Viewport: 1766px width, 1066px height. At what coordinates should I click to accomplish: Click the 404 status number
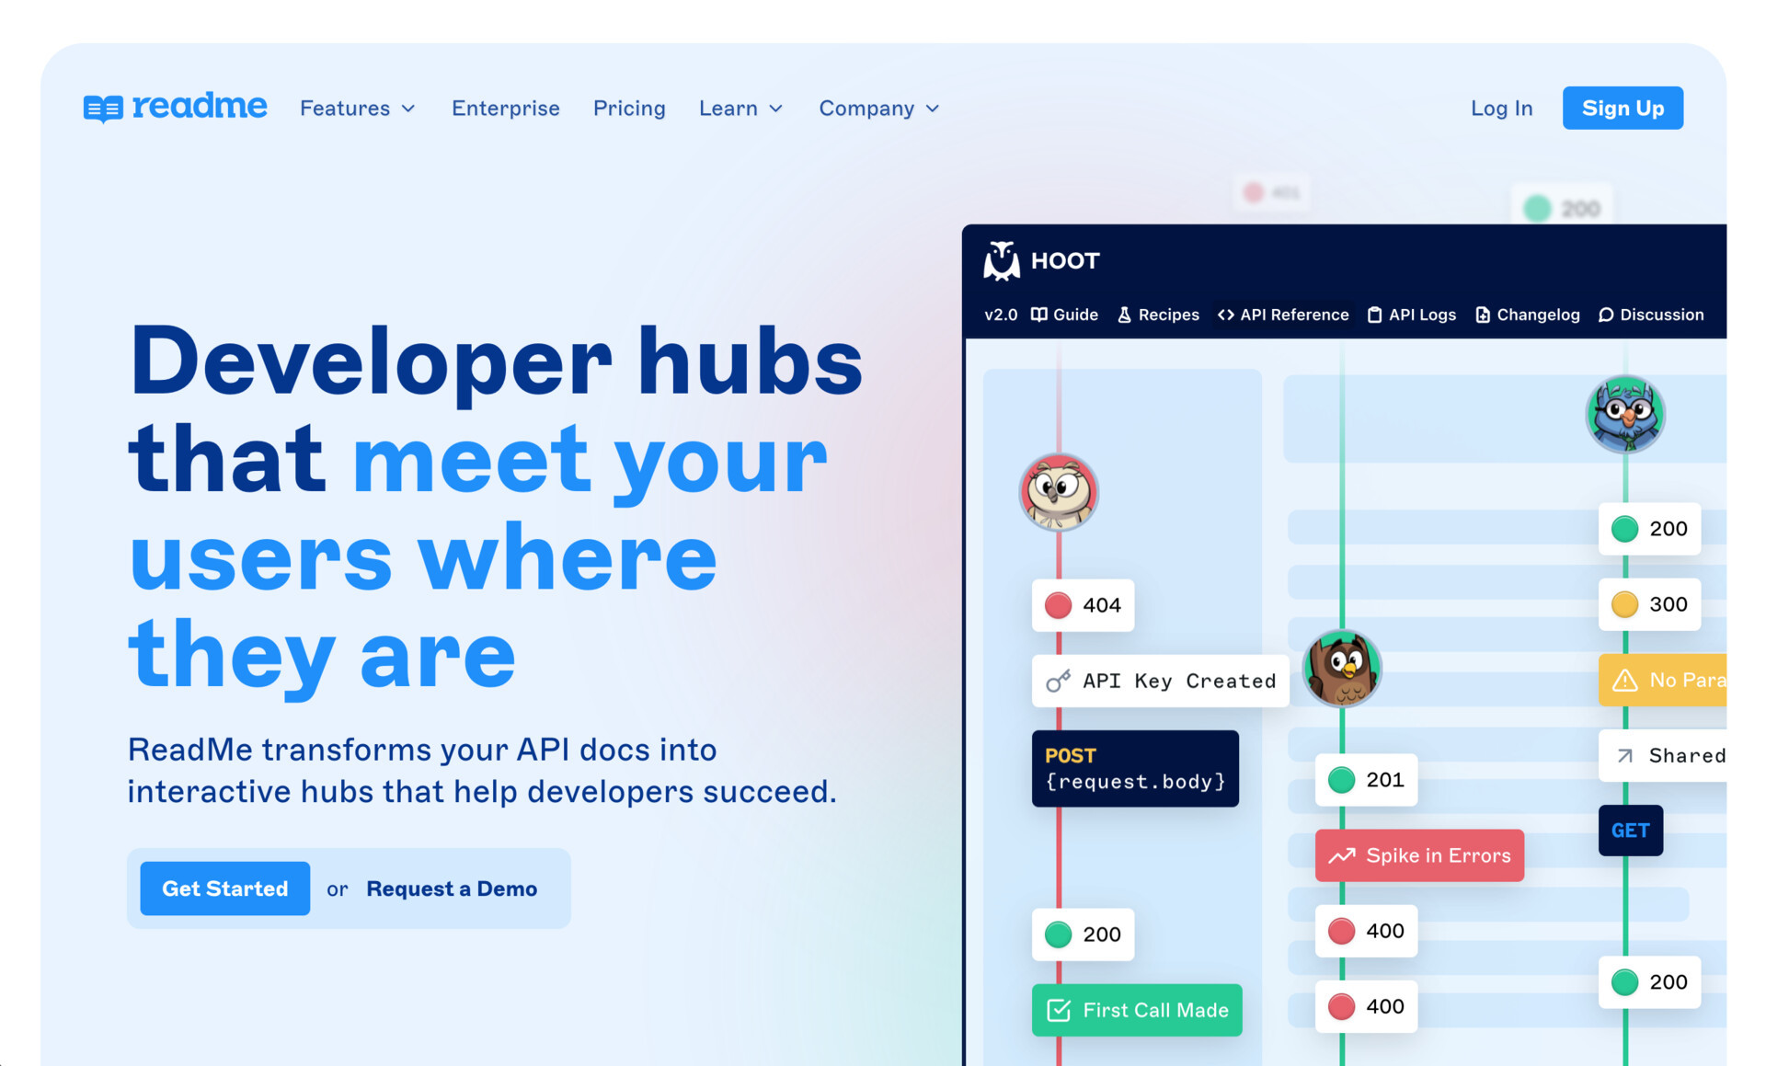(x=1102, y=605)
